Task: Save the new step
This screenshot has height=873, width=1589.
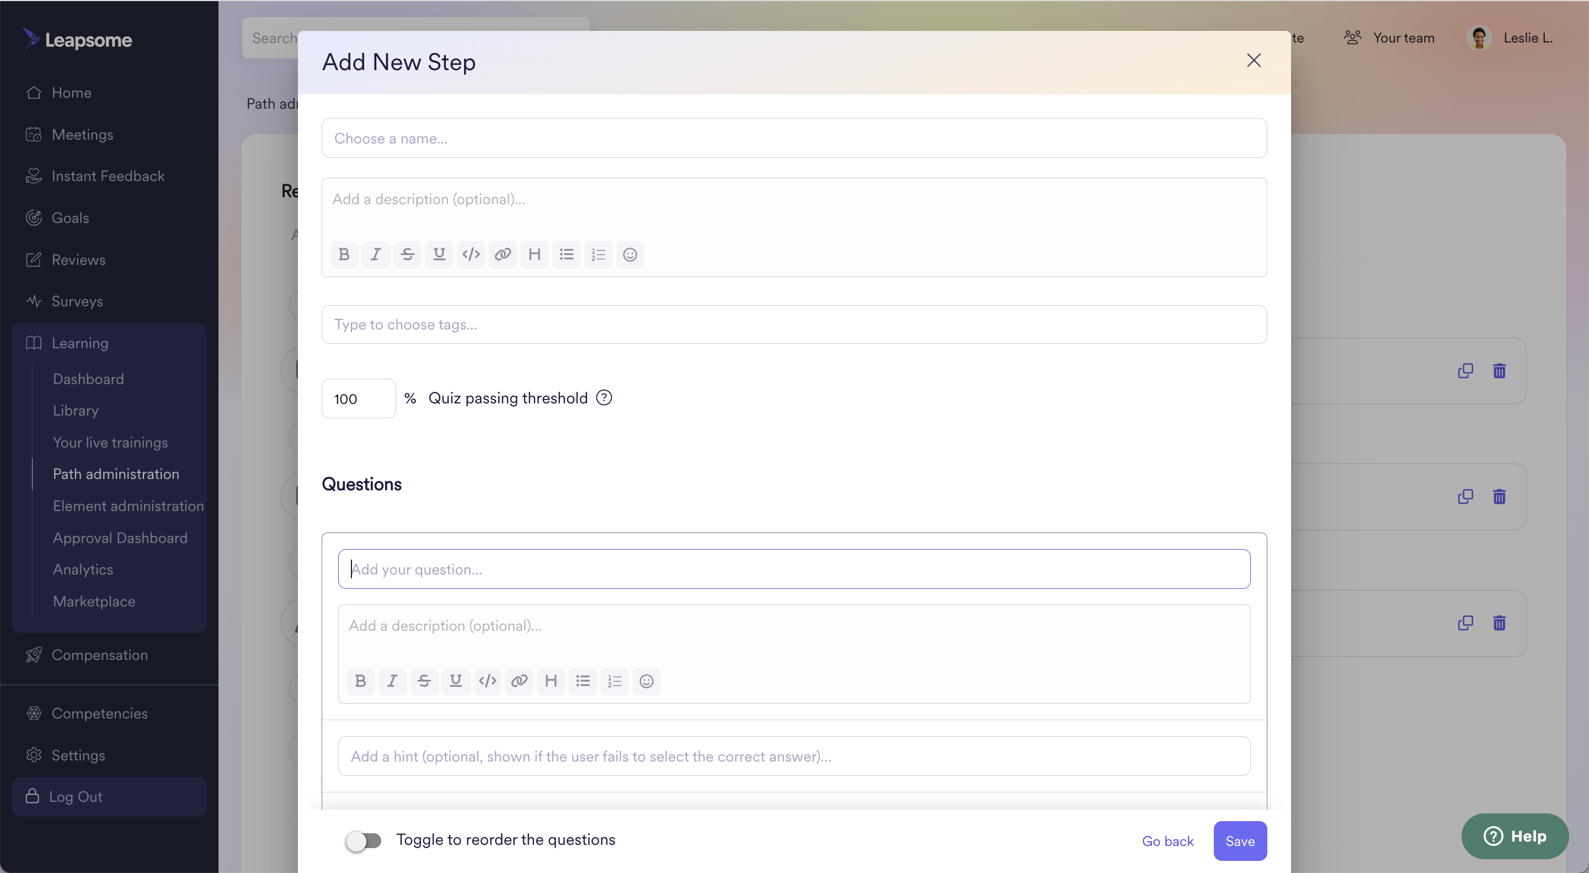Action: tap(1240, 840)
